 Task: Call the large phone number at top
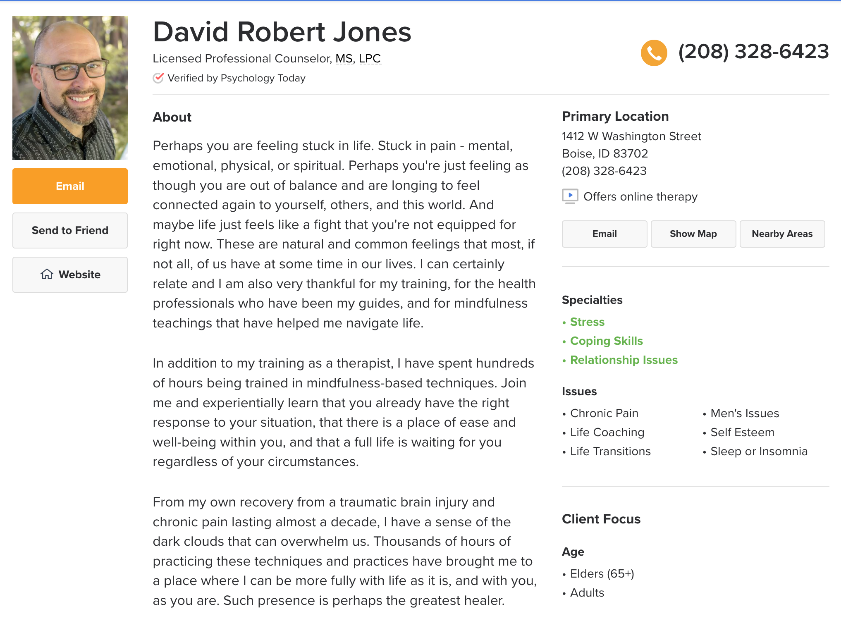[x=753, y=52]
